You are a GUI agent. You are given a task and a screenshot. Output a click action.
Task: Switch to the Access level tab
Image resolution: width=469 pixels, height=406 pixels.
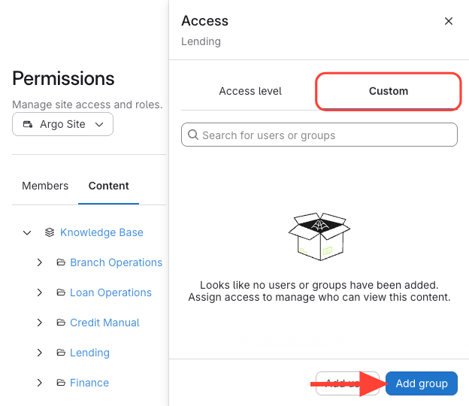tap(250, 91)
